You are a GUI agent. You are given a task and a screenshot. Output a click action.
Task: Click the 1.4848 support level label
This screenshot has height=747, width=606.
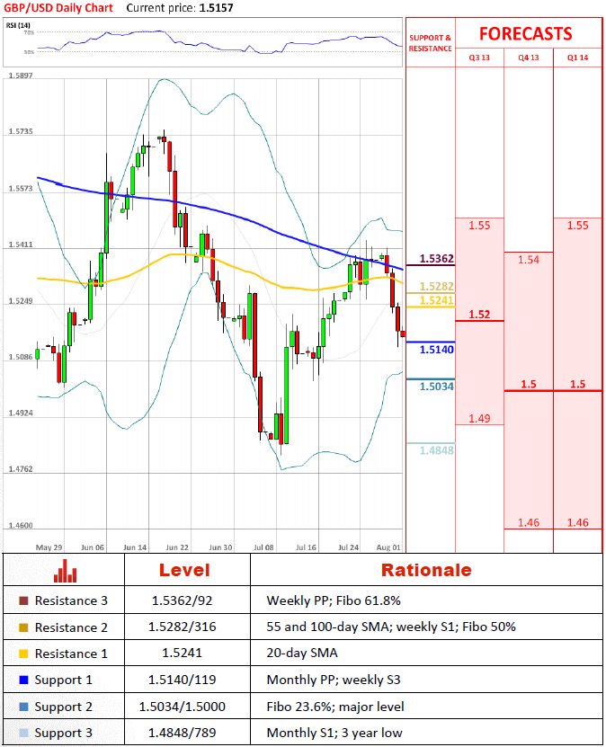click(x=436, y=450)
